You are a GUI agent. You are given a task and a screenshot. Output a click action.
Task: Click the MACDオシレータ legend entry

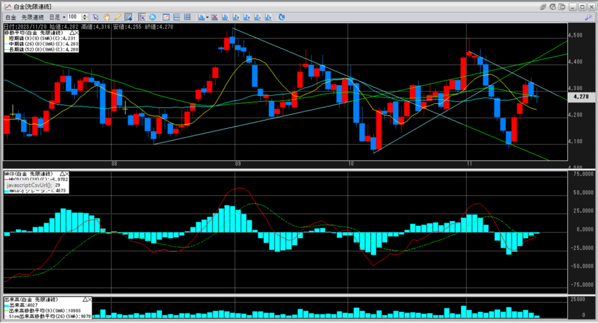tap(36, 191)
